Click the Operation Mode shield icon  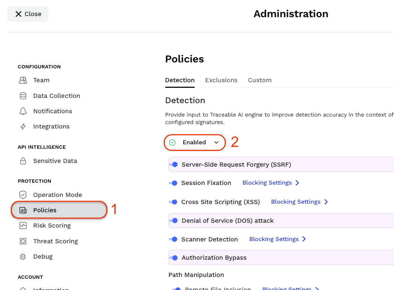tap(23, 195)
